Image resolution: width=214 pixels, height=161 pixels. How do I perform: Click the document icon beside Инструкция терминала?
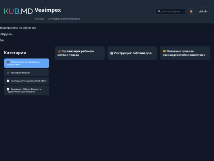pos(8,81)
